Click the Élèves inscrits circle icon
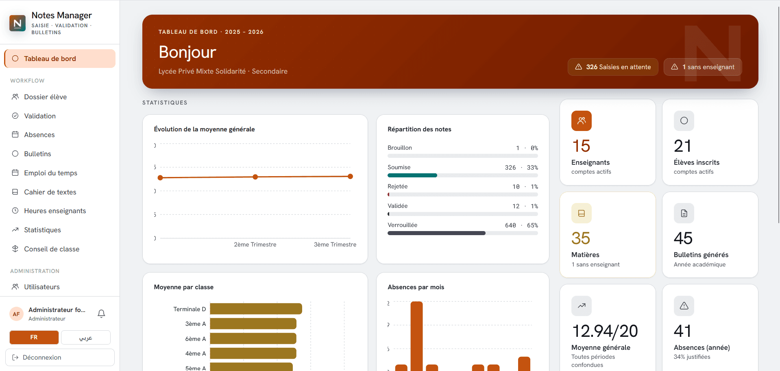The image size is (780, 371). coord(684,121)
